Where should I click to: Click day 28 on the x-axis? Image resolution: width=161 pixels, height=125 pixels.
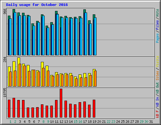(137, 122)
